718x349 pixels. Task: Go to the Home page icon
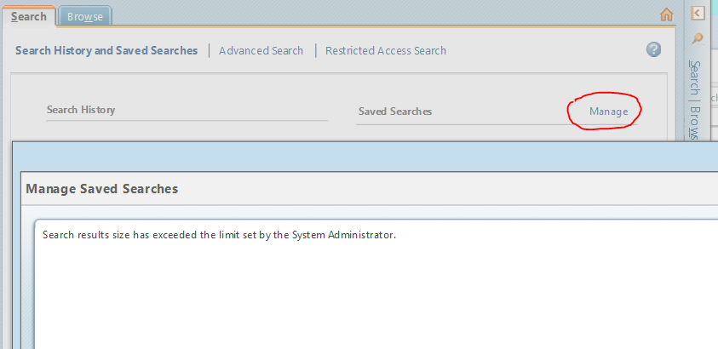point(666,15)
